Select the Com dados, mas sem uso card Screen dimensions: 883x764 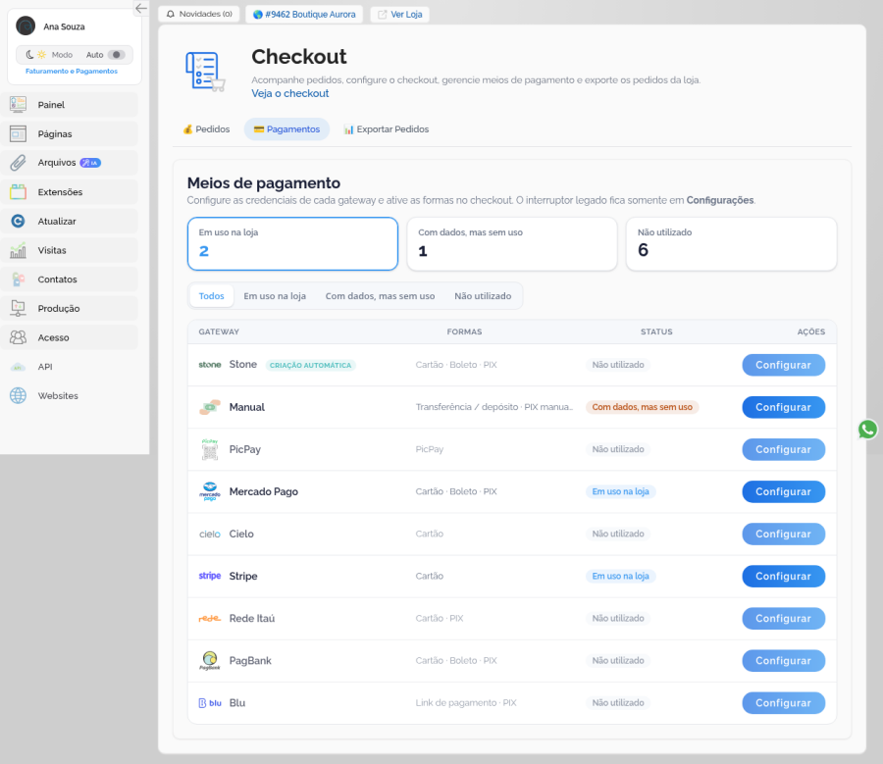coord(512,244)
